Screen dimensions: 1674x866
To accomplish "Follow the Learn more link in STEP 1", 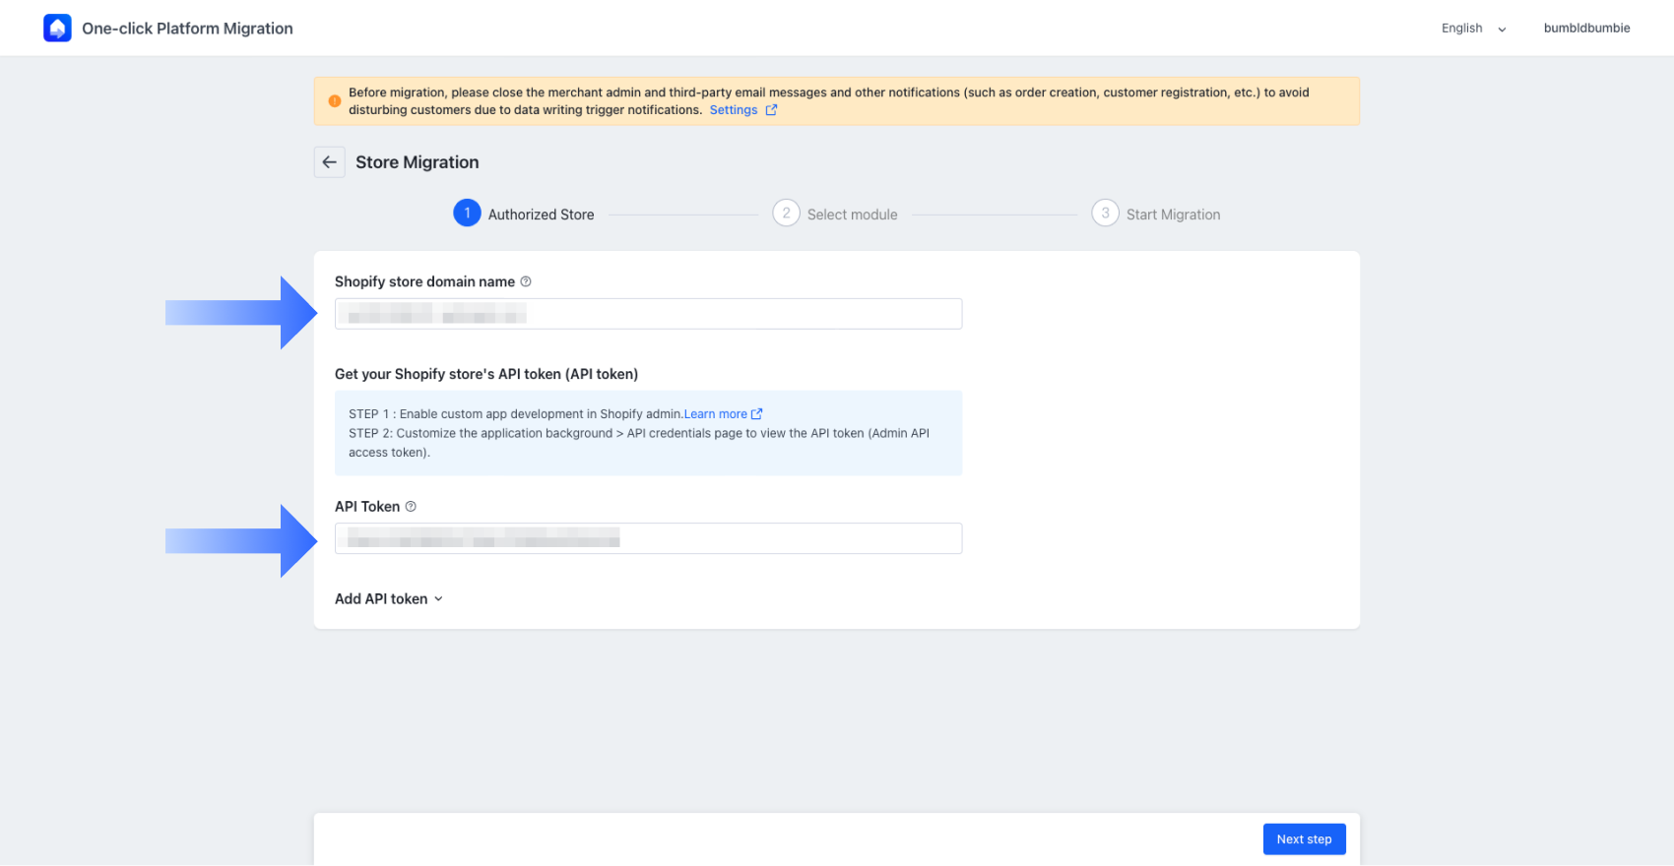I will (716, 414).
